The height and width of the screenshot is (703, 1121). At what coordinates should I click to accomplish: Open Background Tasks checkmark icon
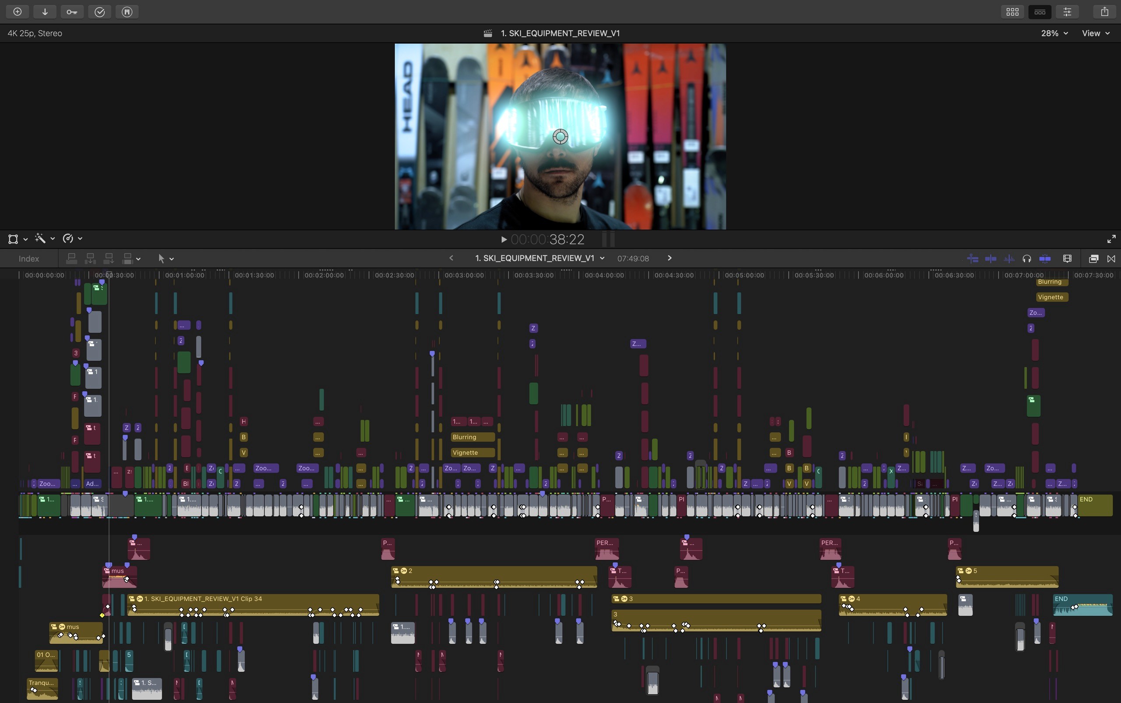[x=99, y=12]
